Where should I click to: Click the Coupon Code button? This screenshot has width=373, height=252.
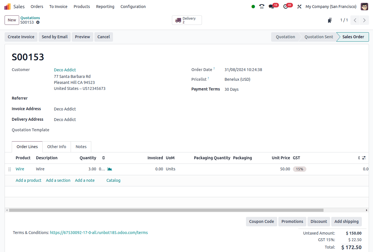click(261, 221)
